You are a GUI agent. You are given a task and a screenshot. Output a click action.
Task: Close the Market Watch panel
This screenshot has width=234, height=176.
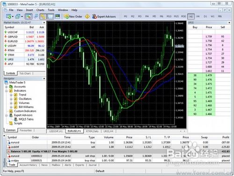44,22
